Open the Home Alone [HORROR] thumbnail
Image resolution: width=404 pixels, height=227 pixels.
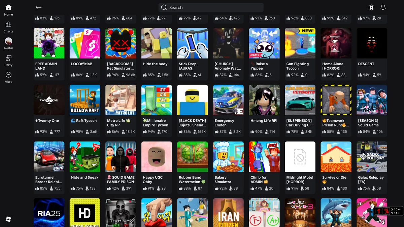336,43
